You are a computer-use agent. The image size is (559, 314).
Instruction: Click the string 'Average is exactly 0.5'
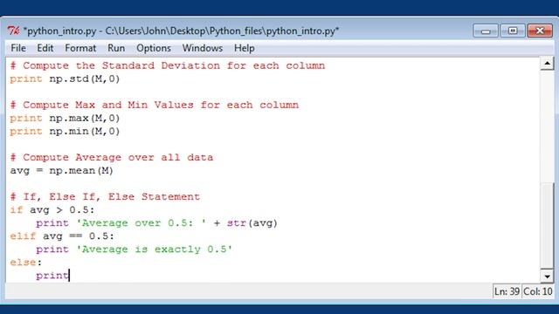pos(155,249)
